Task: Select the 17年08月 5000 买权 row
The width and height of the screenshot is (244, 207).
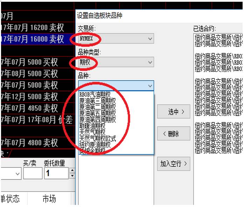Action: coord(37,74)
